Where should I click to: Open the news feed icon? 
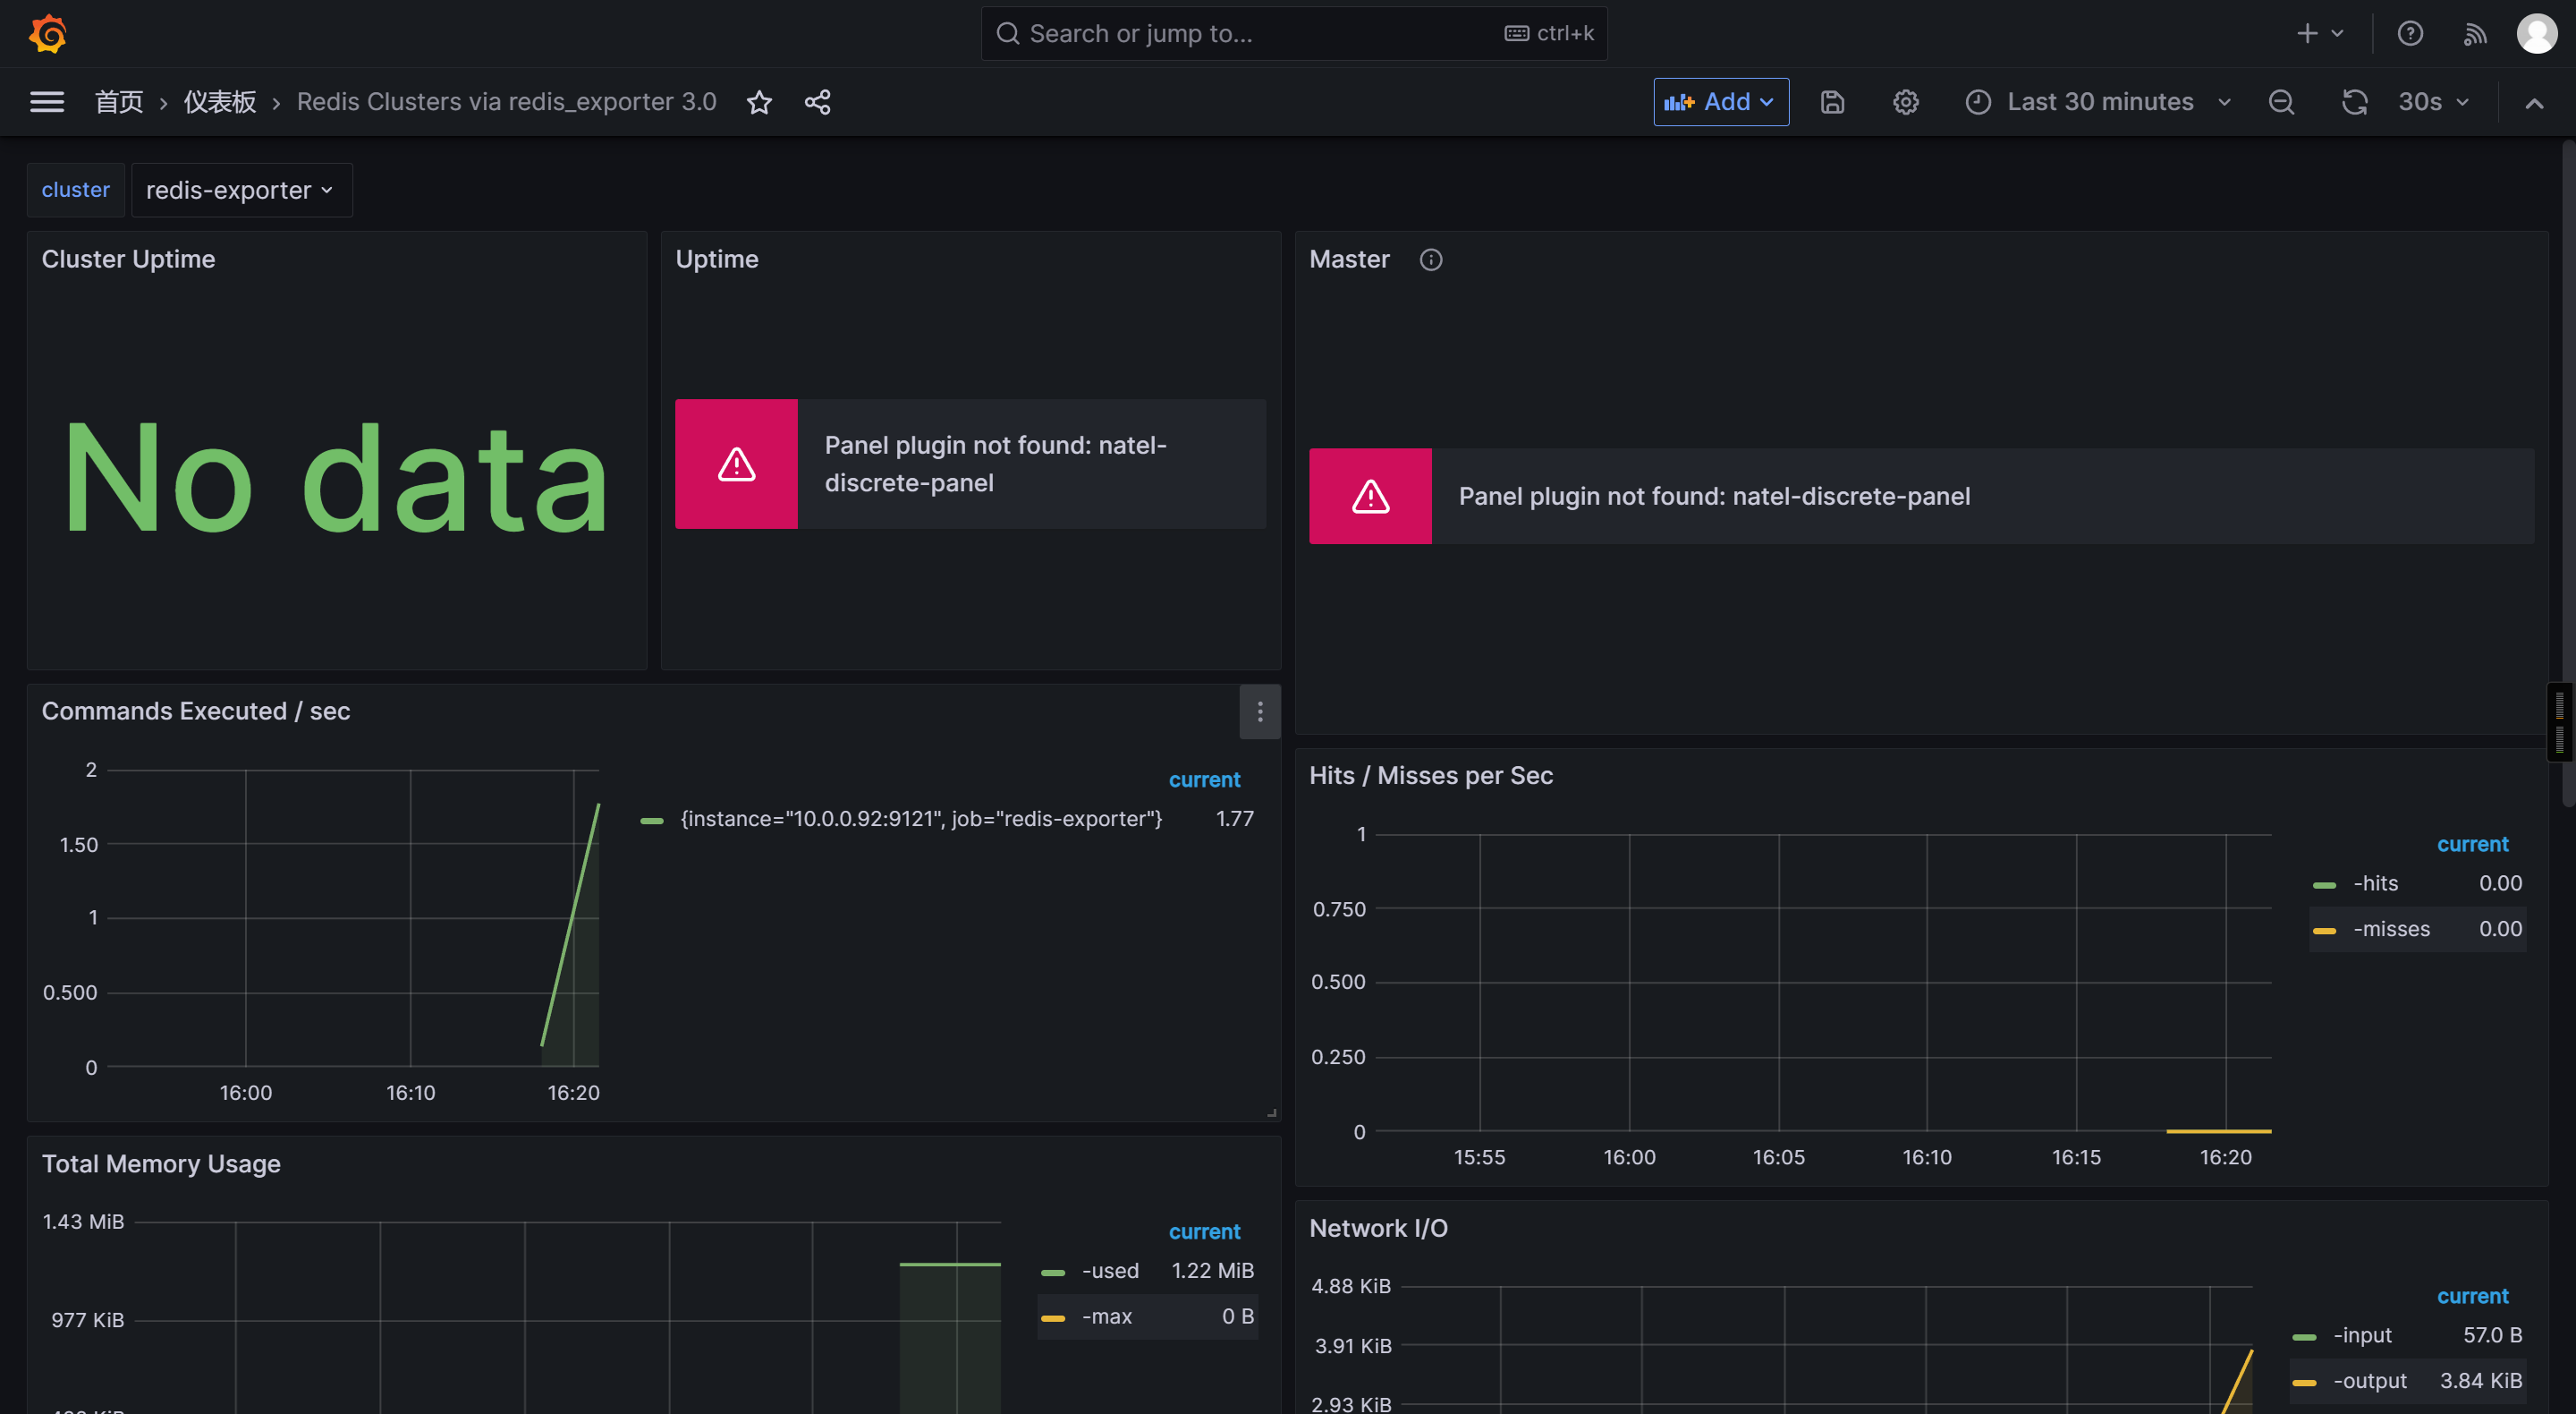(x=2474, y=33)
